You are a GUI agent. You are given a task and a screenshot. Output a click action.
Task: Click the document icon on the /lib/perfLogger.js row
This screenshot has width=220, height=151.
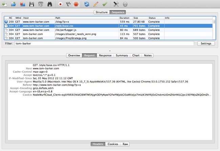[6, 30]
